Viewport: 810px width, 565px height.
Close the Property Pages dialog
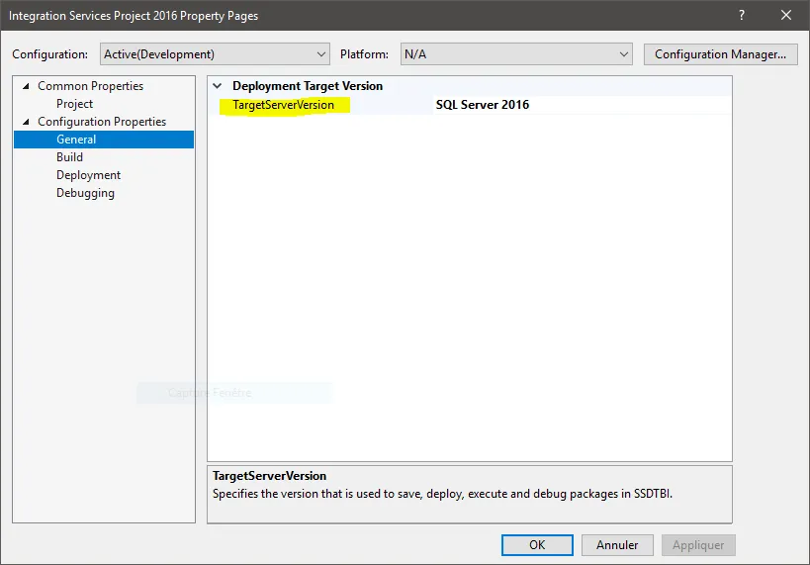[x=785, y=15]
